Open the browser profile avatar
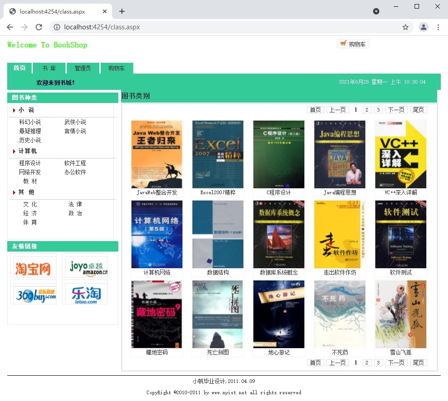The width and height of the screenshot is (448, 401). (x=424, y=27)
